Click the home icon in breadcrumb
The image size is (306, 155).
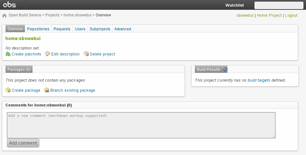pos(4,15)
